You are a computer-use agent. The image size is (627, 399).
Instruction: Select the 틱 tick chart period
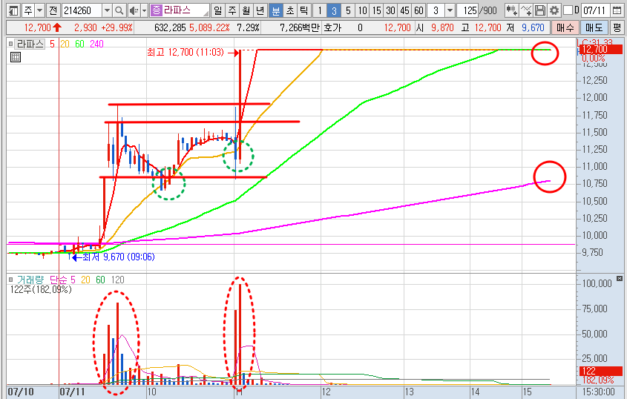pos(304,10)
